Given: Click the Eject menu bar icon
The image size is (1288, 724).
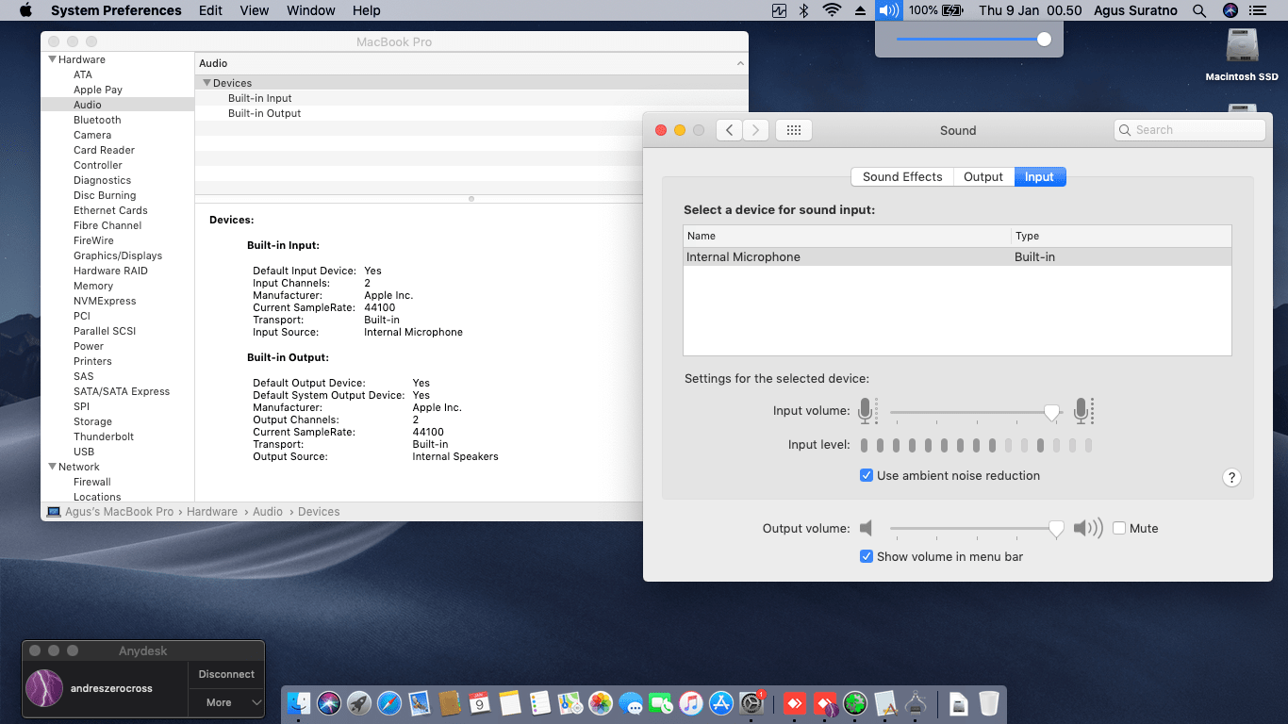Looking at the screenshot, I should 860,10.
